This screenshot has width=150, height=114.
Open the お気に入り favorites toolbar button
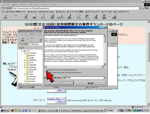coord(61,16)
